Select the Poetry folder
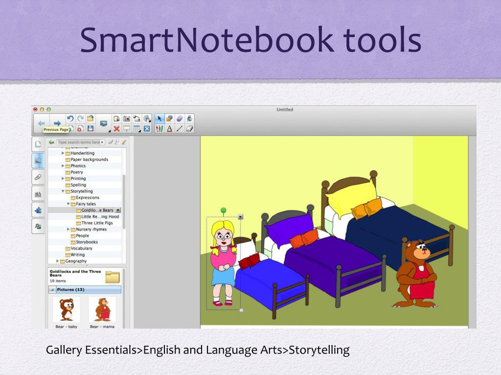 [74, 172]
